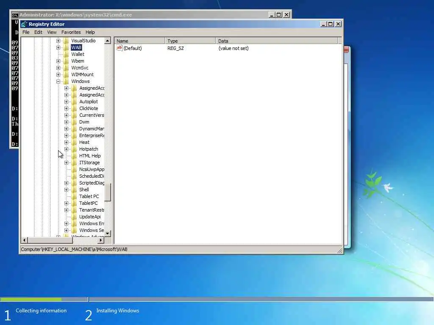Click the WcmSvc folder icon
434x325 pixels.
pyautogui.click(x=66, y=68)
